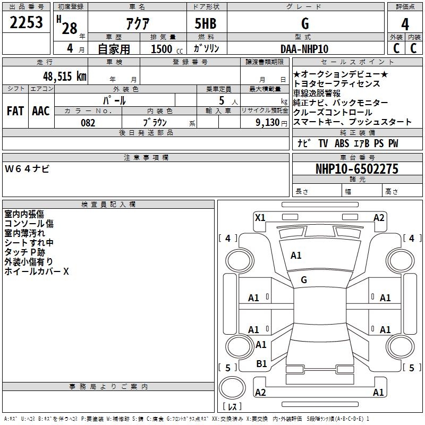The width and height of the screenshot is (425, 425).
Task: Click the A2 mark at the diagram's bottom left
Action: (260, 393)
